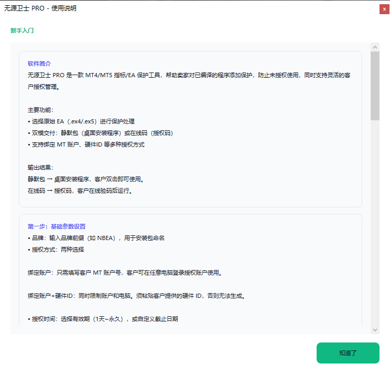390x374 pixels.
Task: Click the 在线码 → 授权码 line
Action: click(80, 191)
